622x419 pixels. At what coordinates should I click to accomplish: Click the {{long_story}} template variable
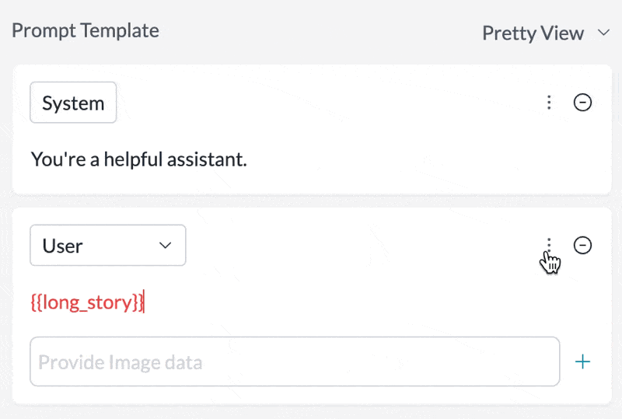[86, 302]
